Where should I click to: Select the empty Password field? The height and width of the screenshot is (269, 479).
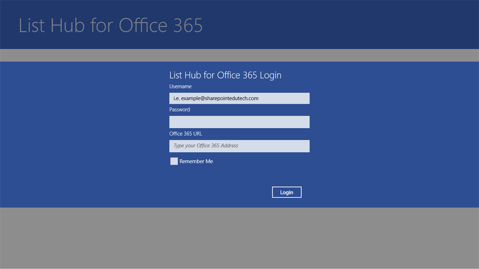tap(239, 122)
